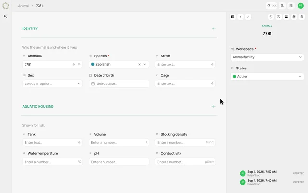Click the archive record icon

[x=286, y=17]
